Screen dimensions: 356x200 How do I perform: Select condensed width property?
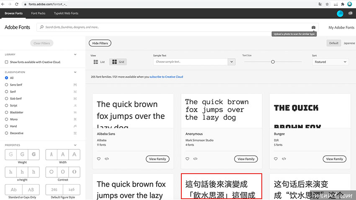click(52, 154)
